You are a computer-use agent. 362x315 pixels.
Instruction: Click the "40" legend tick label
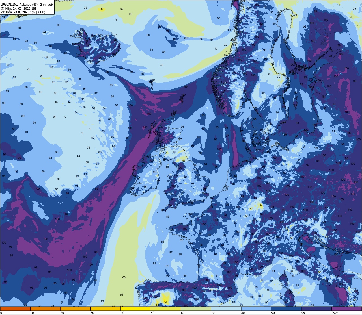[122, 313]
